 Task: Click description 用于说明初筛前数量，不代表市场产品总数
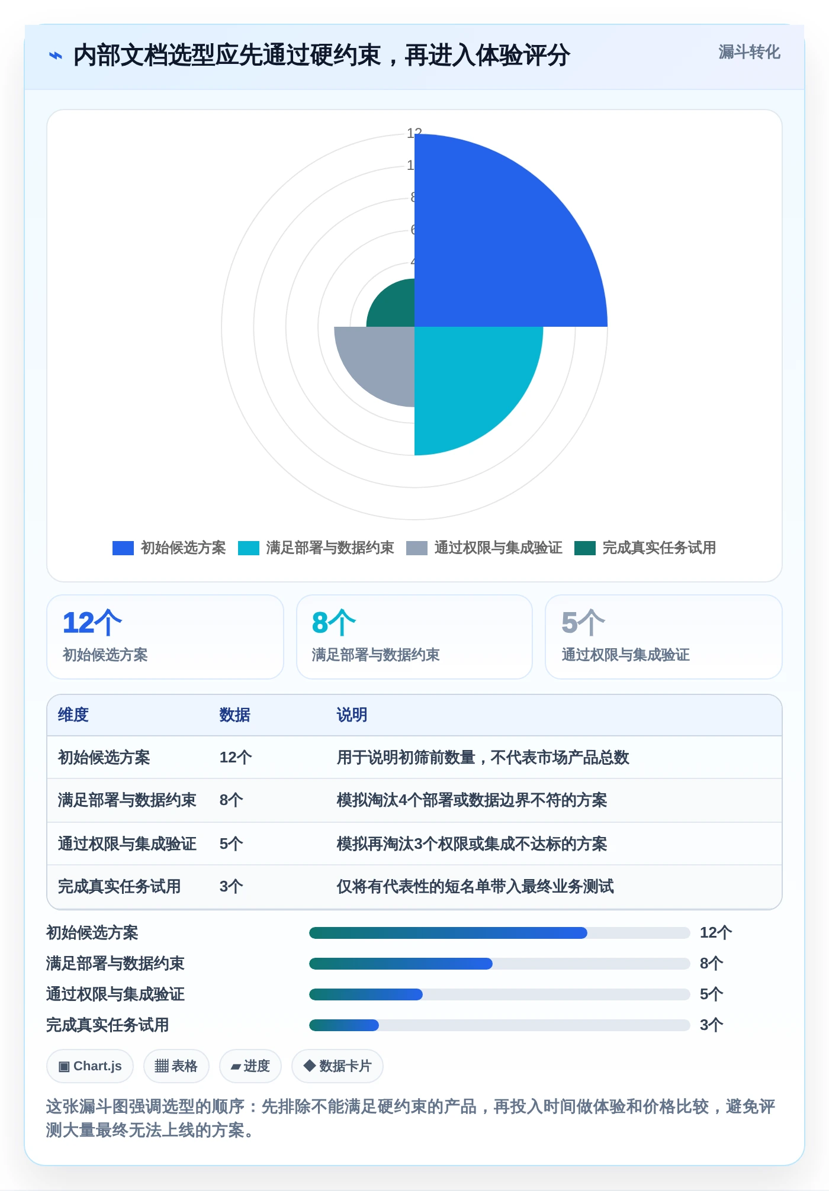(483, 758)
